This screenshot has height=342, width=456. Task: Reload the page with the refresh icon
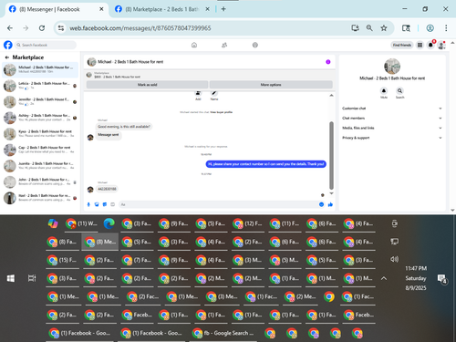[x=42, y=28]
